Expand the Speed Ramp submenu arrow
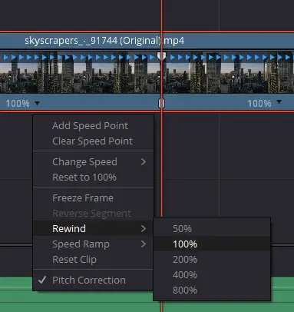The image size is (294, 312). [144, 244]
